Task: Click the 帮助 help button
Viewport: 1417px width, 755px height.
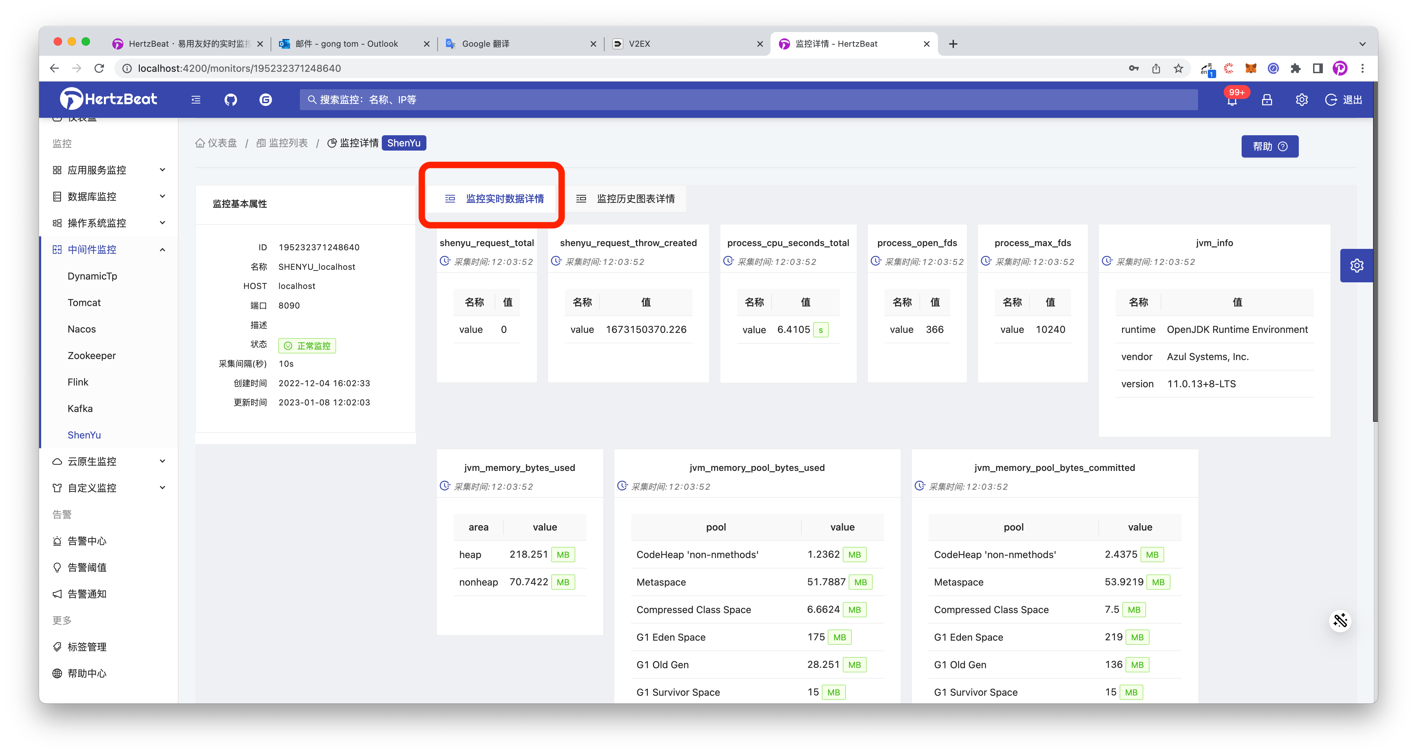Action: point(1270,146)
